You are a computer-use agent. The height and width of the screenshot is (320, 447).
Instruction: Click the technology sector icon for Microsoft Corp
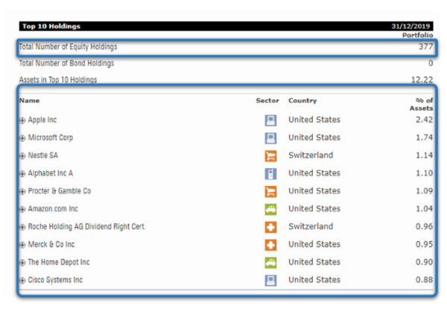tap(270, 138)
